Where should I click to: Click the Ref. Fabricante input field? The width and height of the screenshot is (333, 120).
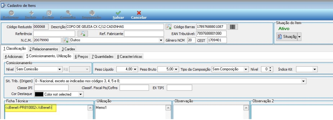tap(144, 33)
